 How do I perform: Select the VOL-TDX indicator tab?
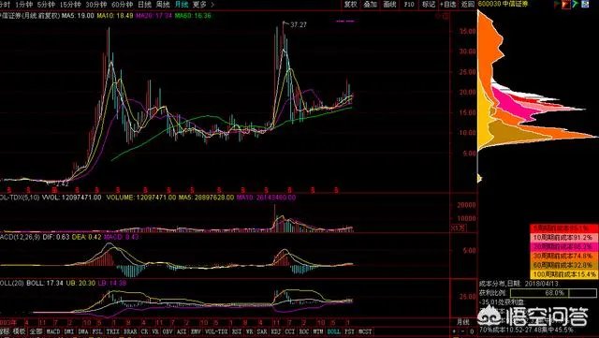click(x=216, y=331)
